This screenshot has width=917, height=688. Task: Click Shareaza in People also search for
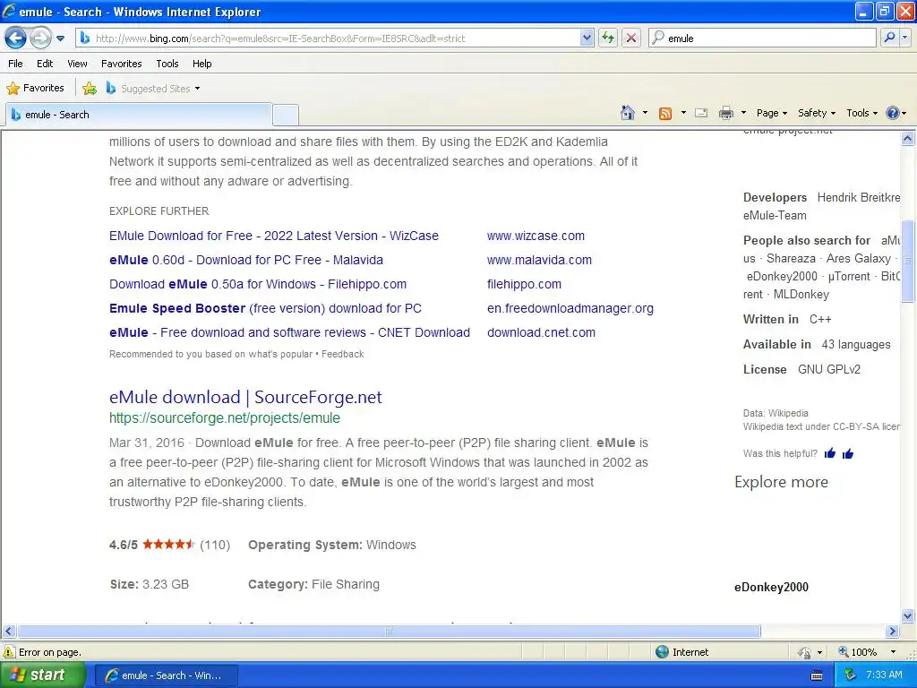tap(791, 258)
